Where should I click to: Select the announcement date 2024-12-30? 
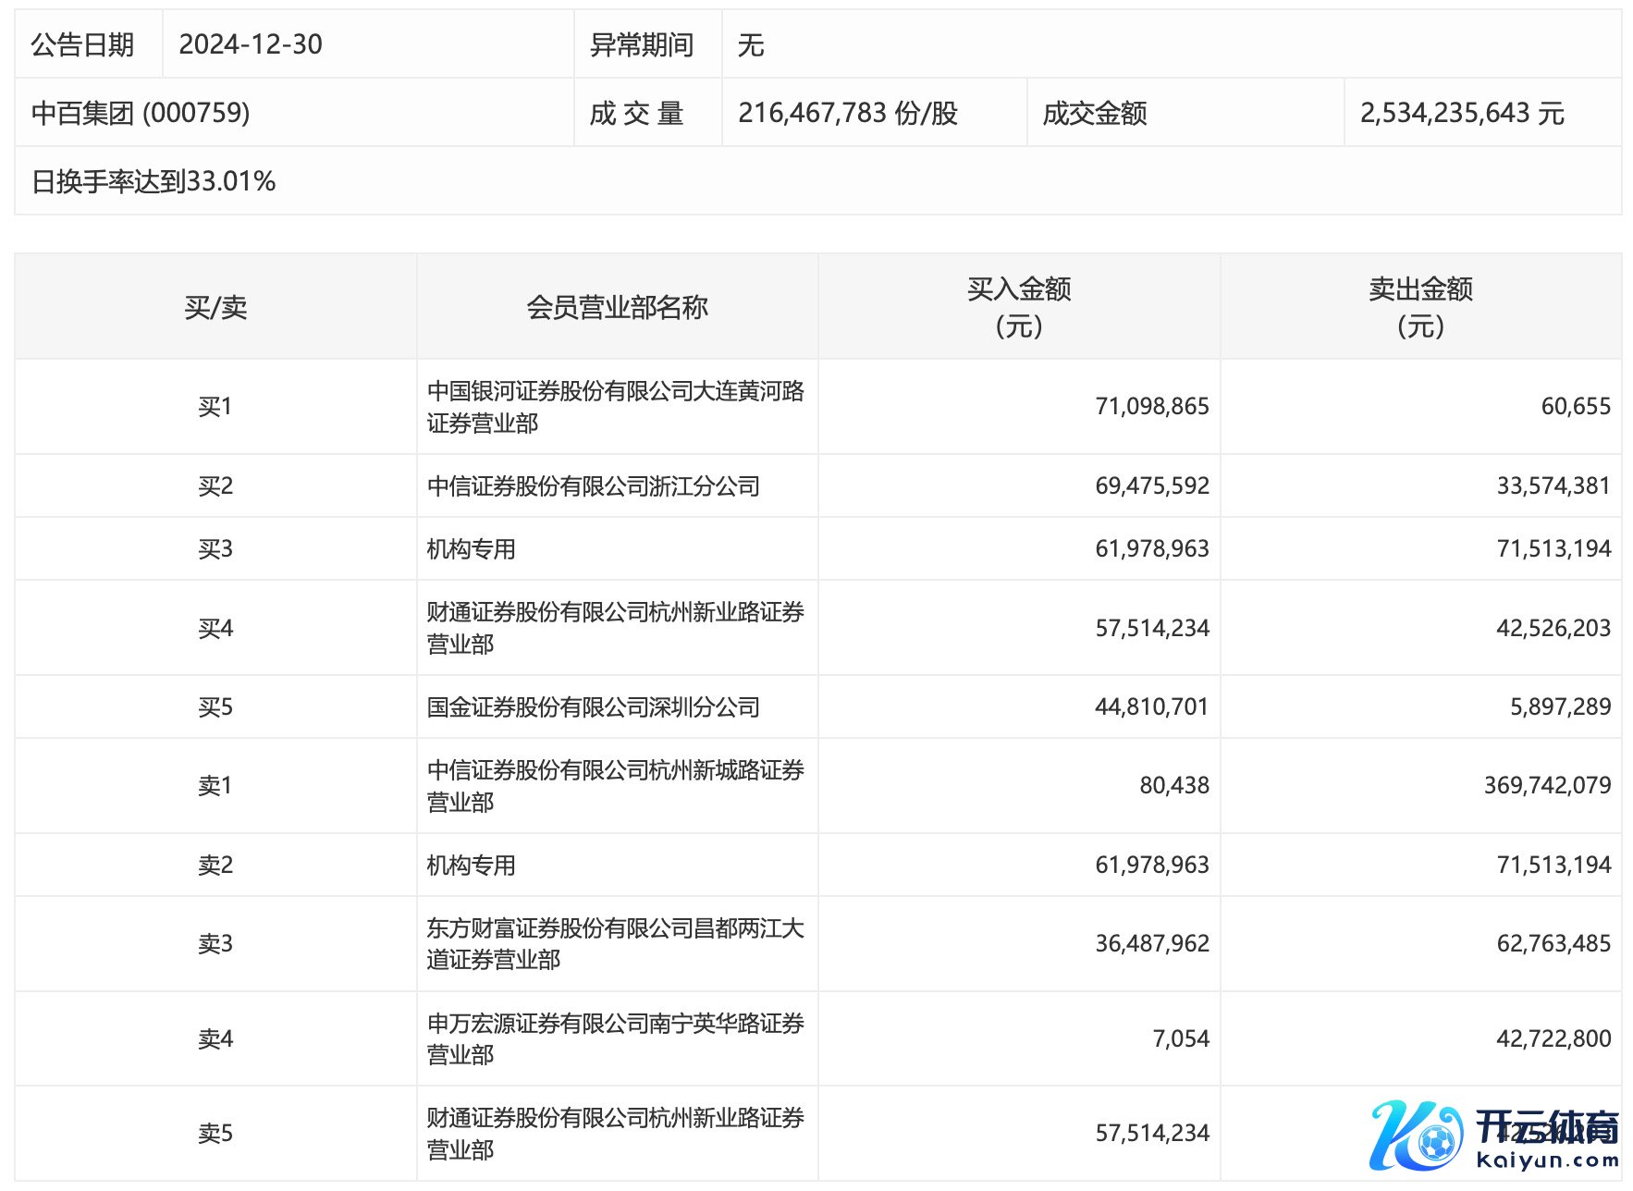(251, 44)
